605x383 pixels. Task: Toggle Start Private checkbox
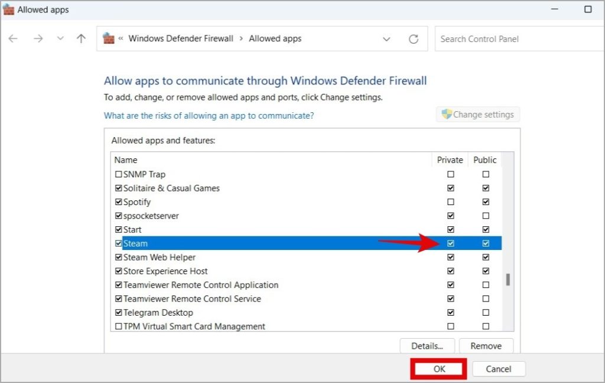[x=451, y=230]
